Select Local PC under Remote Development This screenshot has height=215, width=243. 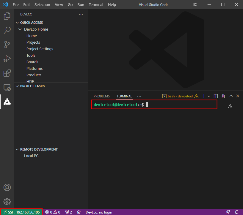coord(31,156)
